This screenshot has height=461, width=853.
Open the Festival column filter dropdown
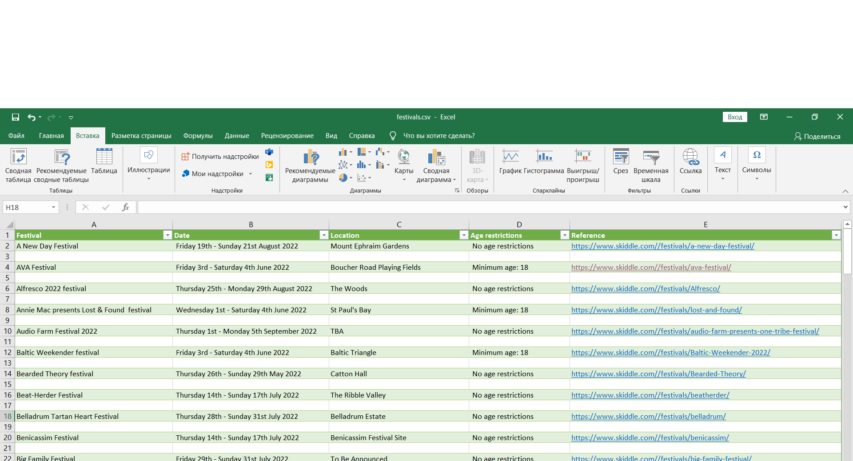[x=167, y=235]
